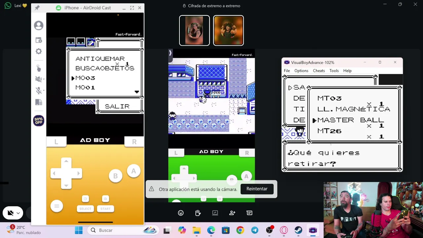Click BUSCAOBJETOS in the AirDroid game menu
Viewport: 423px width, 238px height.
click(105, 68)
